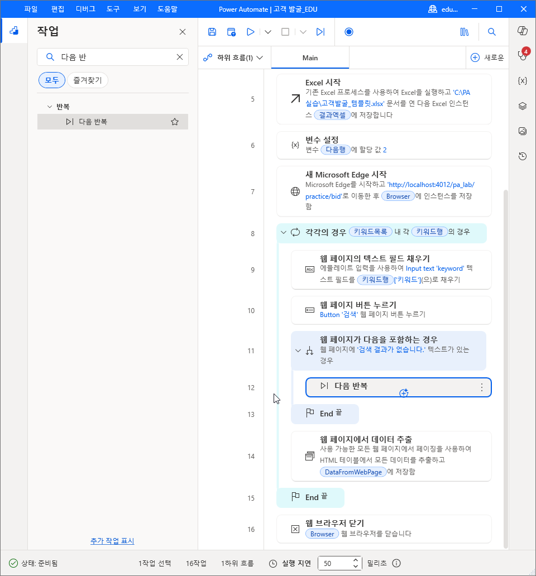This screenshot has height=576, width=536.
Task: Open more options on 다음 반복 action
Action: (482, 387)
